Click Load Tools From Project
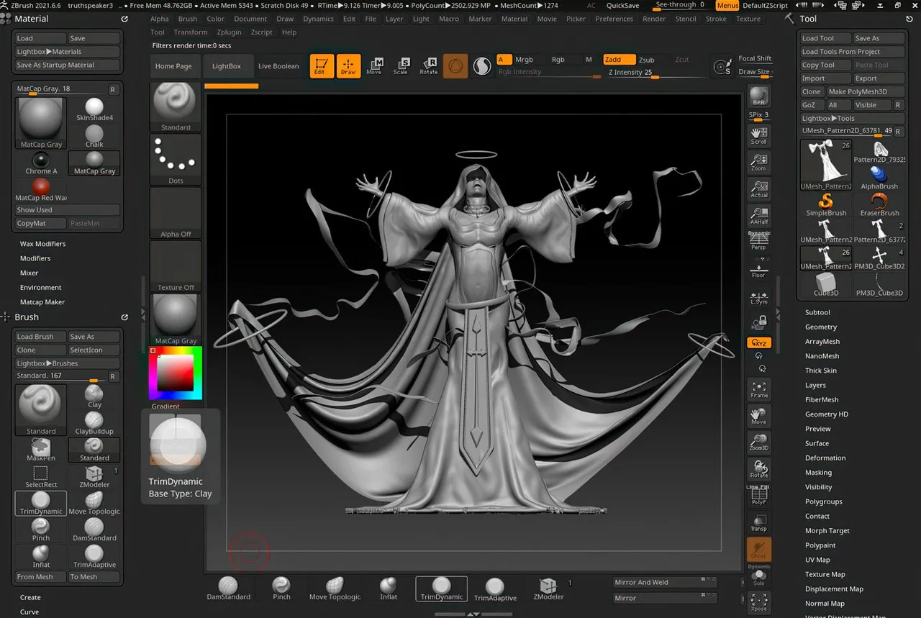Viewport: 921px width, 618px height. click(x=852, y=52)
